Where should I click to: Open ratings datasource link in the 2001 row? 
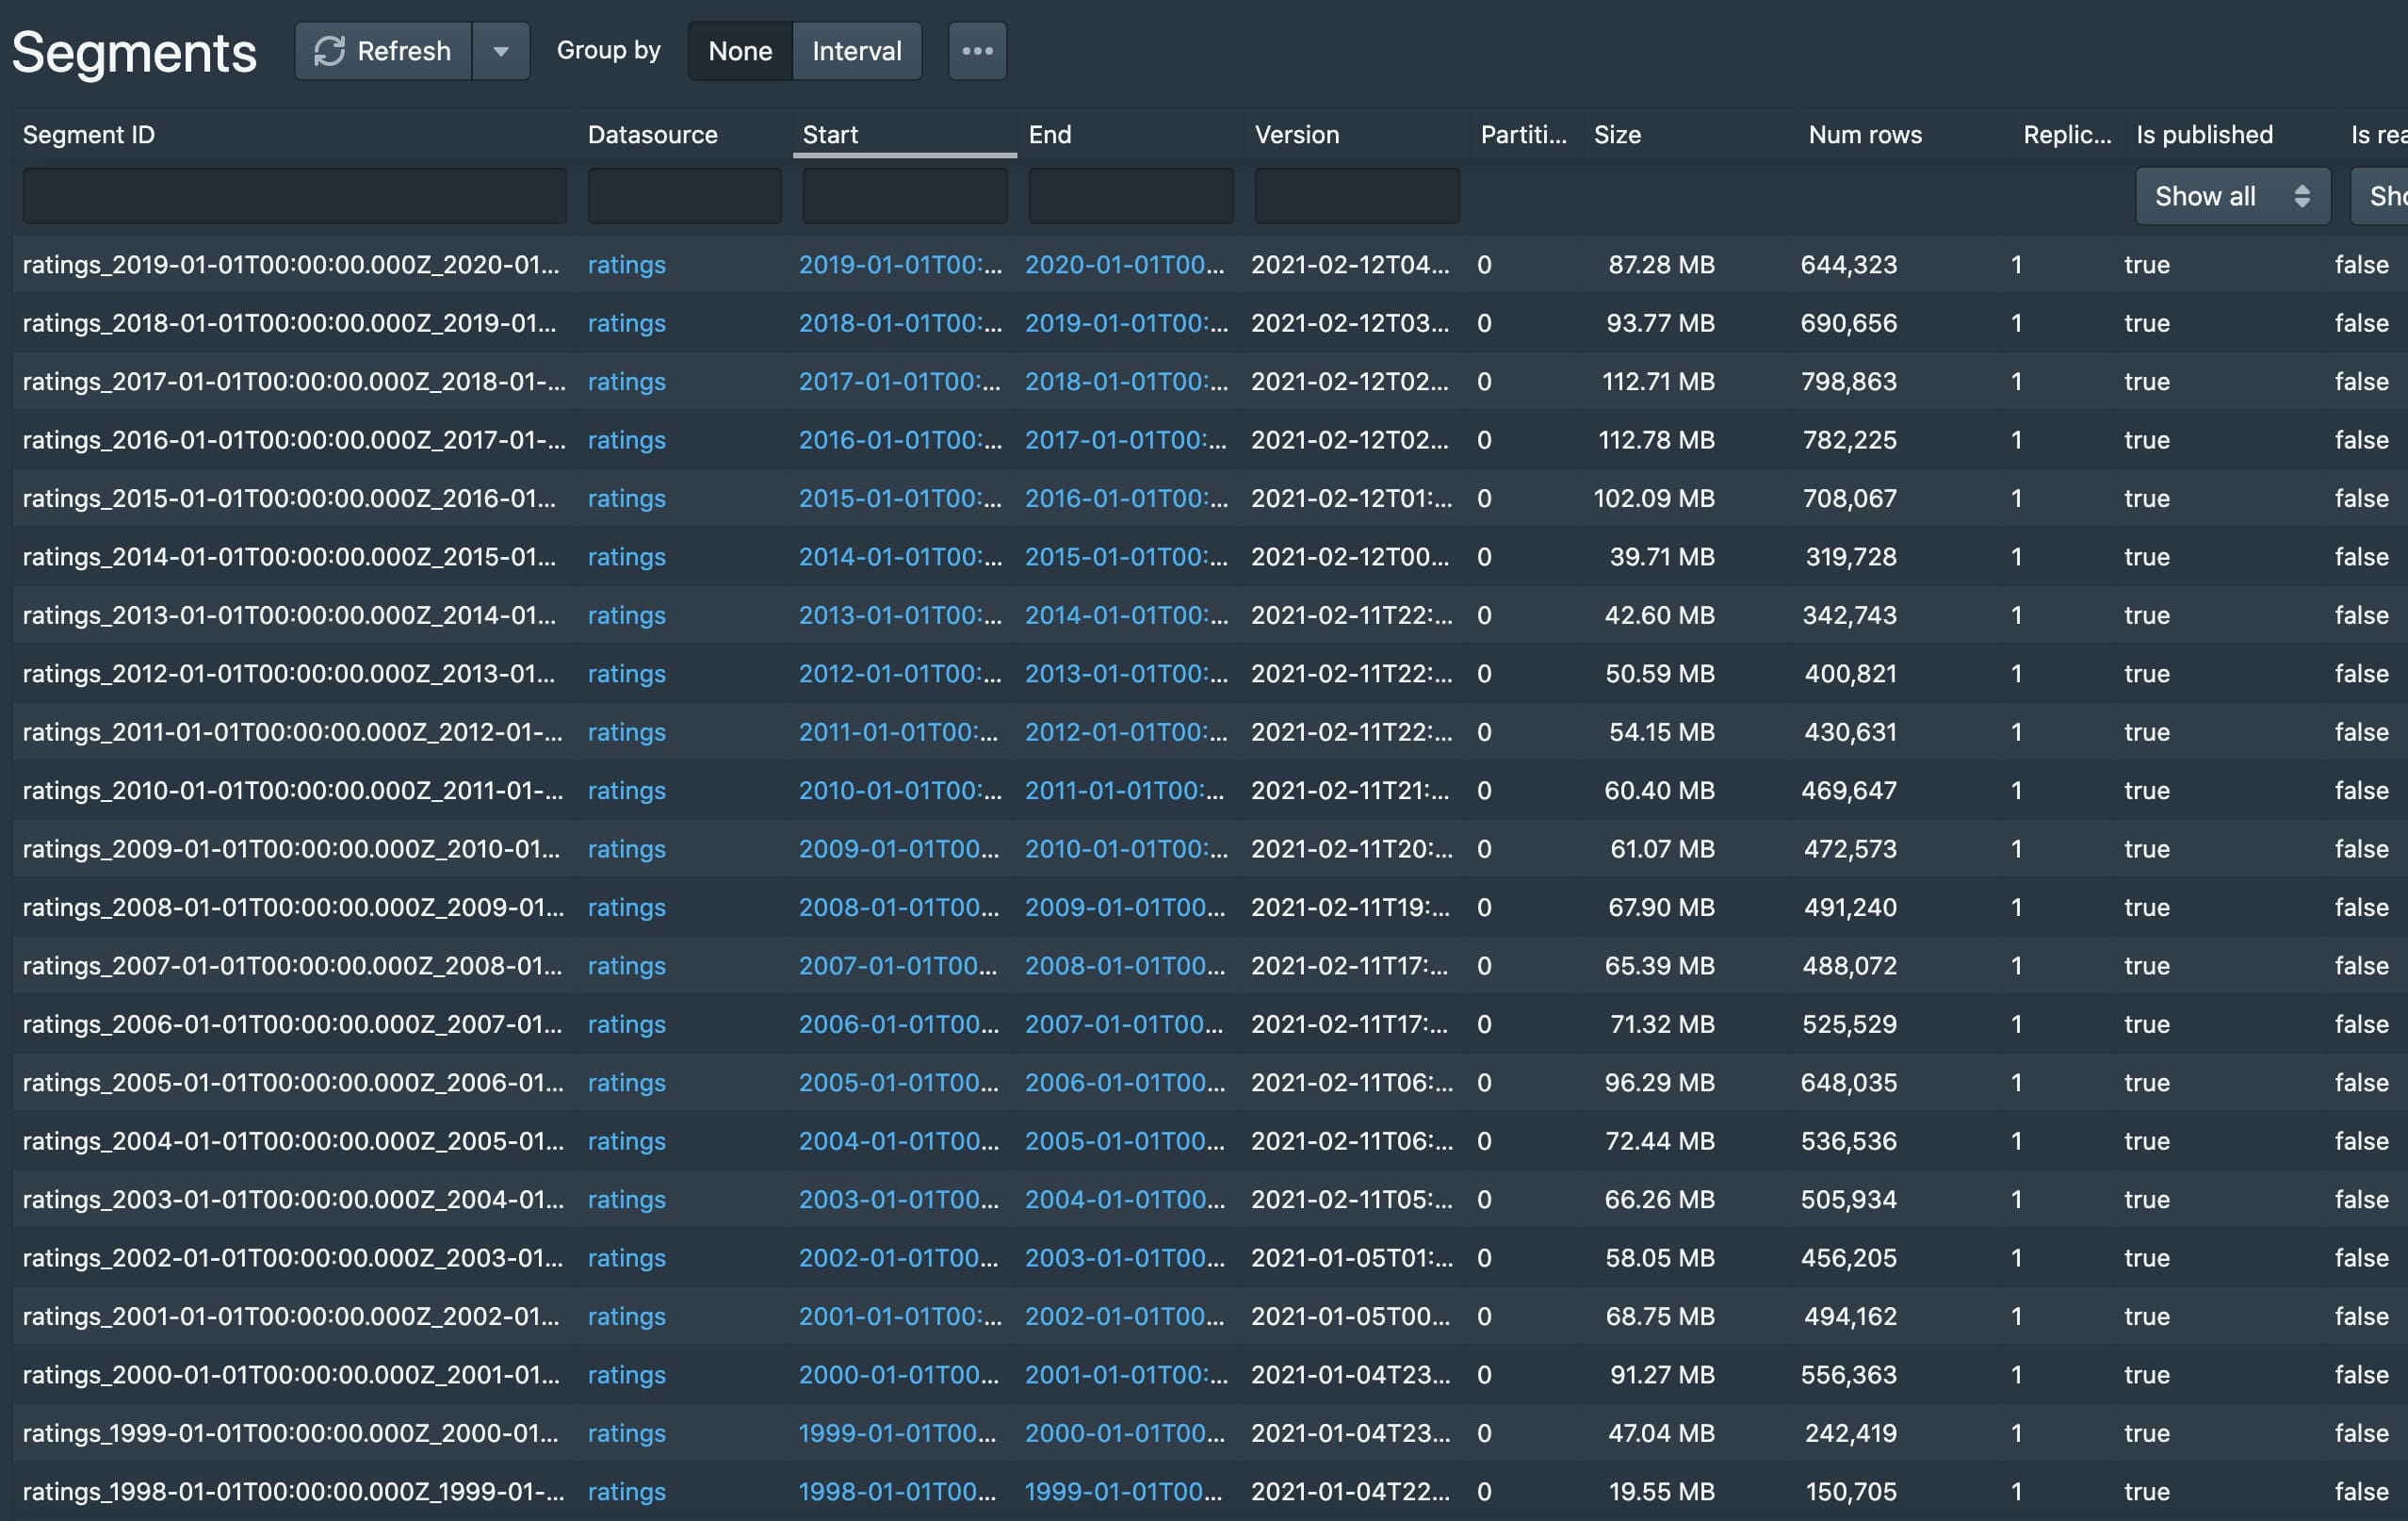click(626, 1317)
